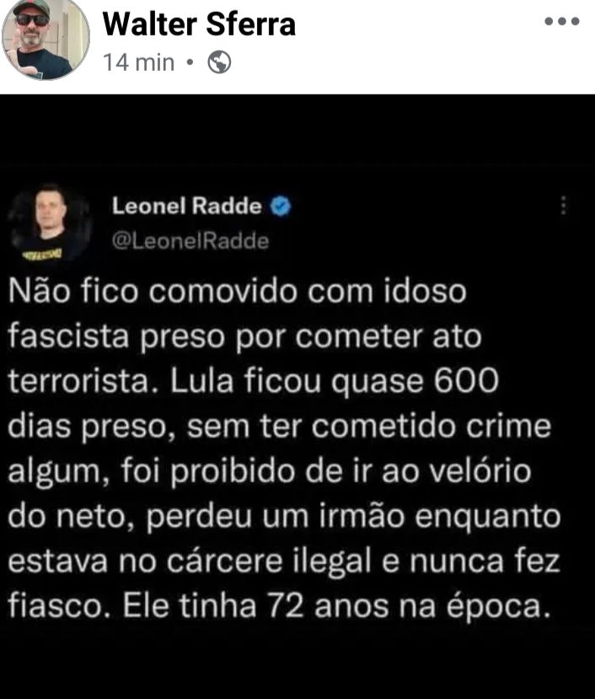Open the post options three-dot menu
The height and width of the screenshot is (699, 595).
click(562, 21)
